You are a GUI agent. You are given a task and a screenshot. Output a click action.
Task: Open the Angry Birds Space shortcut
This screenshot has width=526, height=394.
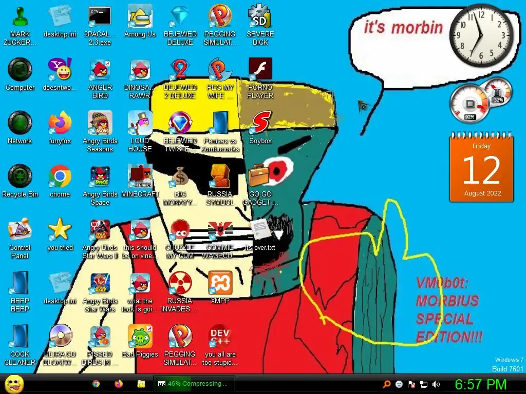click(100, 186)
